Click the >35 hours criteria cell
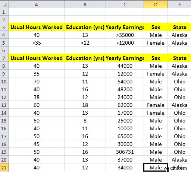Screen dimensions: 191x172 click(36, 43)
